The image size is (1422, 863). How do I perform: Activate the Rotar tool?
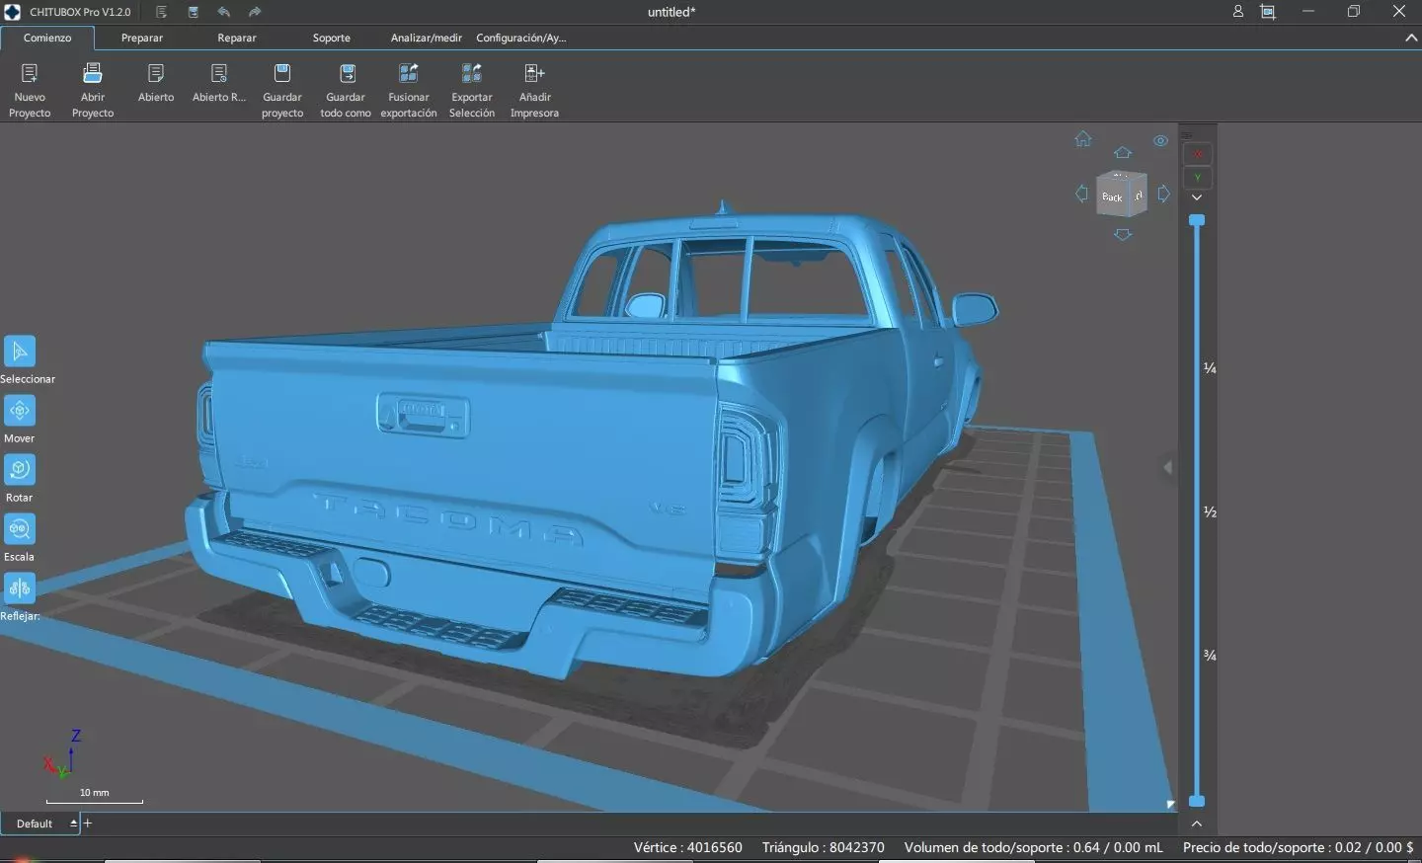click(x=20, y=470)
